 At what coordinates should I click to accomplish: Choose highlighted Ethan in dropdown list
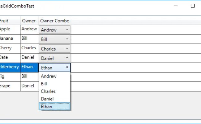pyautogui.click(x=47, y=106)
